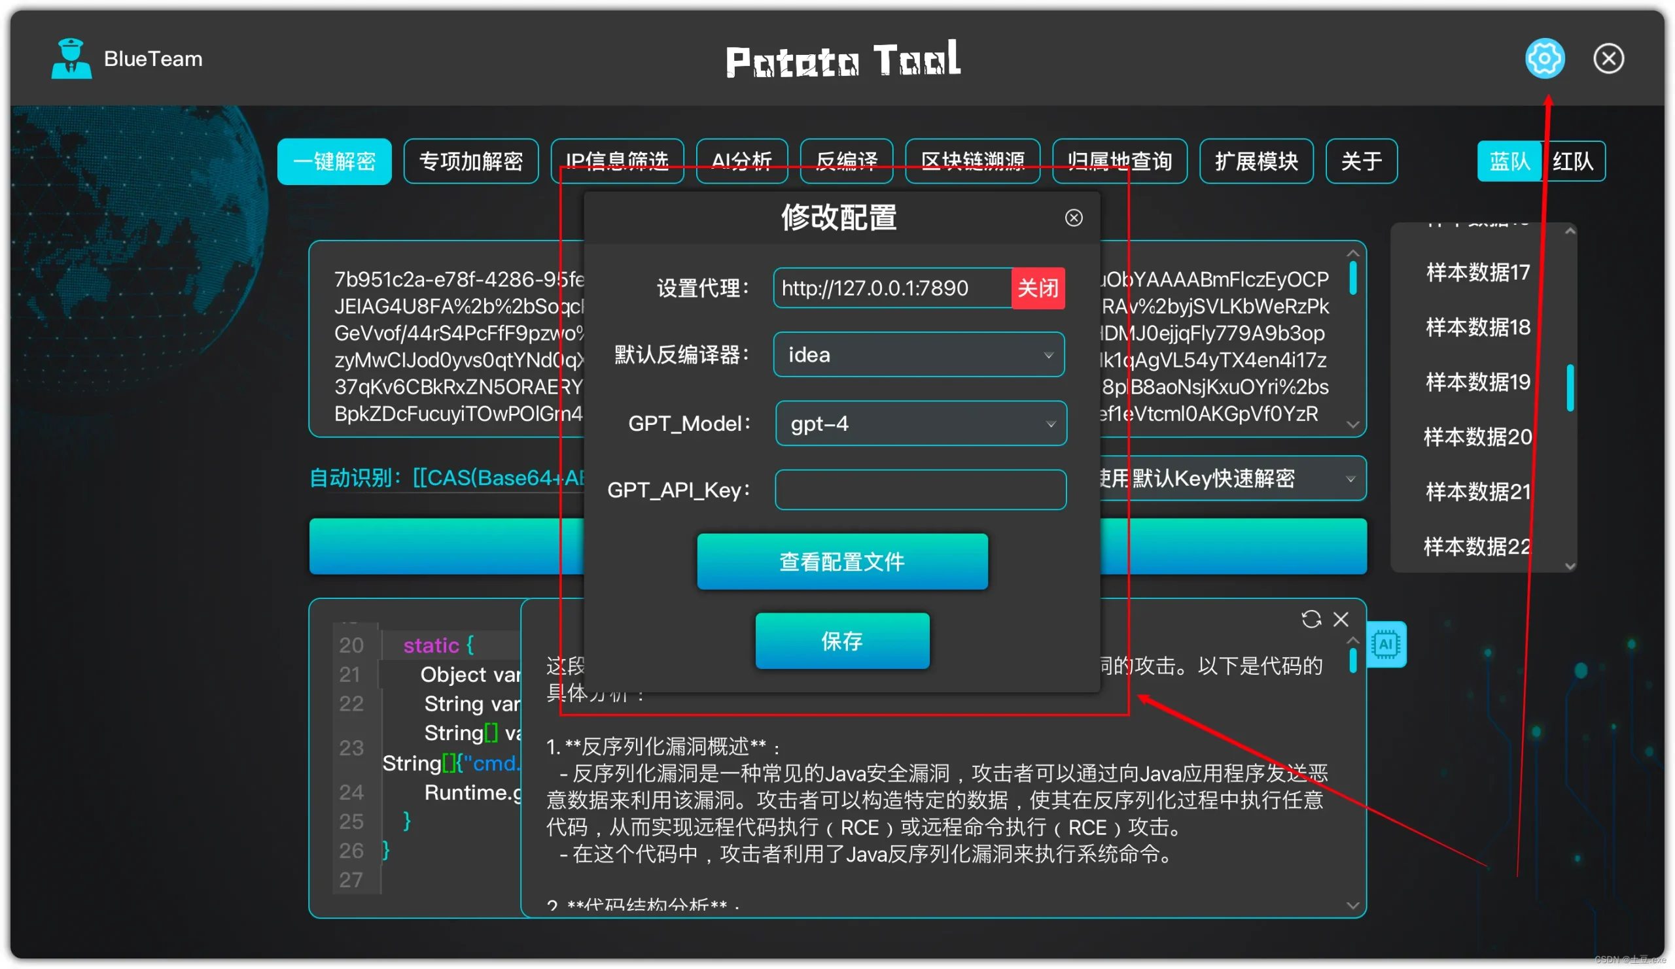Open the 扩展模块 tab
The height and width of the screenshot is (969, 1675).
coord(1256,161)
